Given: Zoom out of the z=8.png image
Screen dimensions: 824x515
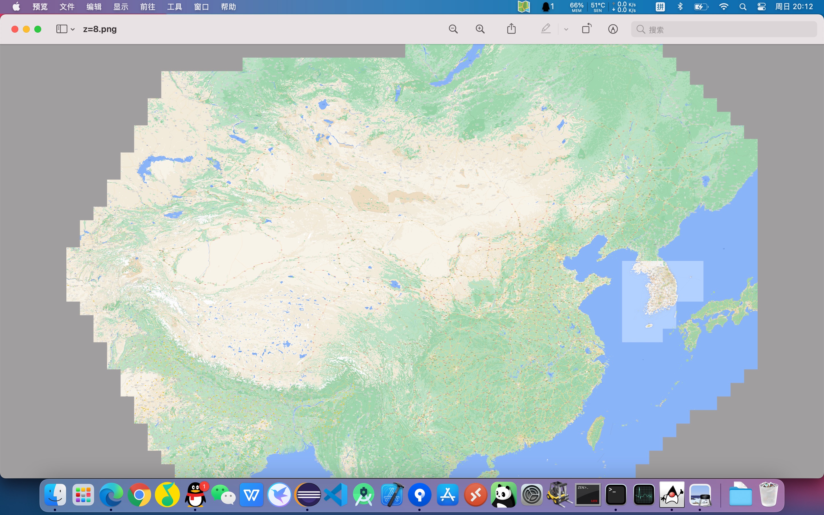Looking at the screenshot, I should [x=453, y=29].
